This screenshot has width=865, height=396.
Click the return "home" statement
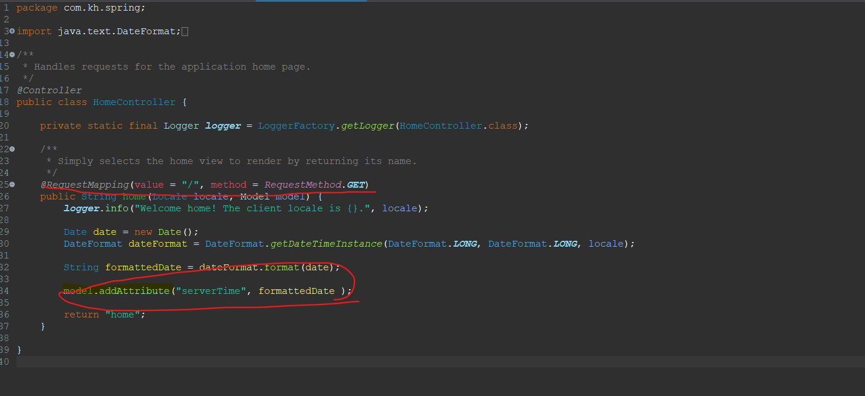[104, 315]
